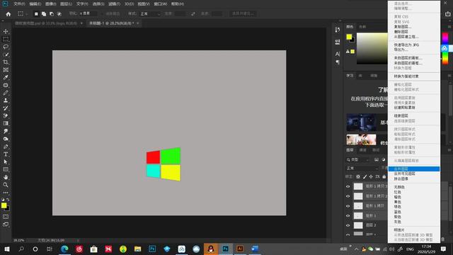The height and width of the screenshot is (255, 453).
Task: Select the Eyedropper tool
Action: tap(6, 77)
